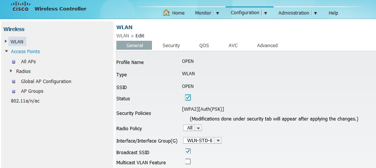Click the AP Groups bullet icon

coord(14,91)
